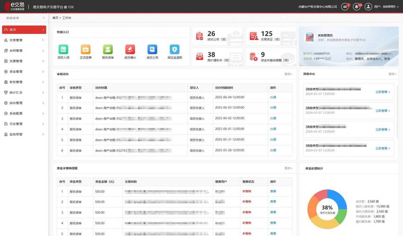Open the 日志管理 sidebar menu item
The height and width of the screenshot is (236, 403).
pos(24,124)
